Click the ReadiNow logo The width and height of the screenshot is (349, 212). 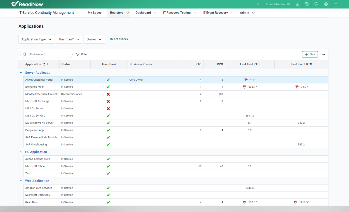click(27, 4)
